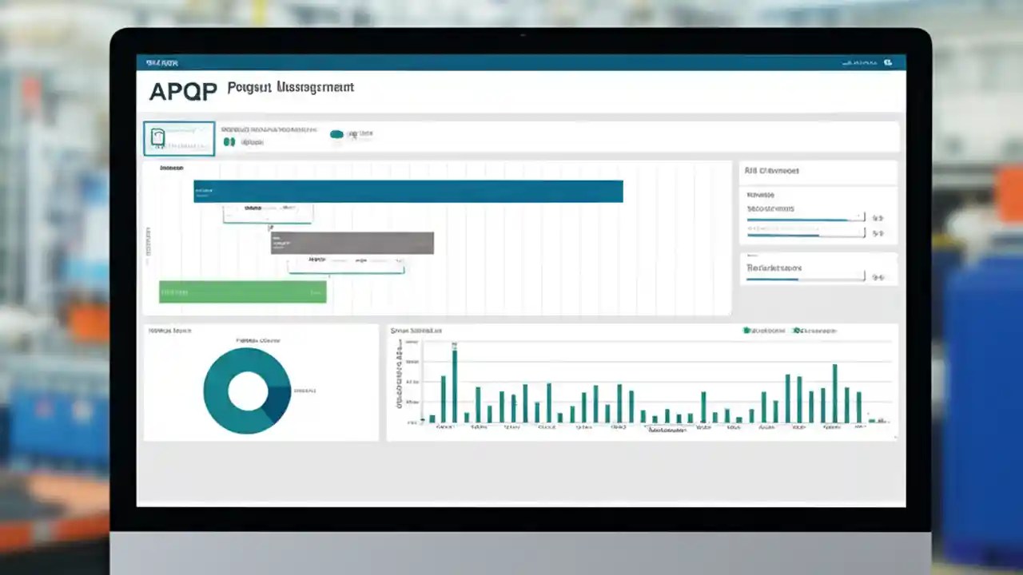The height and width of the screenshot is (575, 1023).
Task: Switch to the Project Management tab
Action: 290,88
